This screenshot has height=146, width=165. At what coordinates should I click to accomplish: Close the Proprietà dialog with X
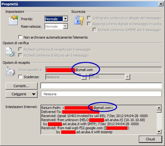point(161,4)
